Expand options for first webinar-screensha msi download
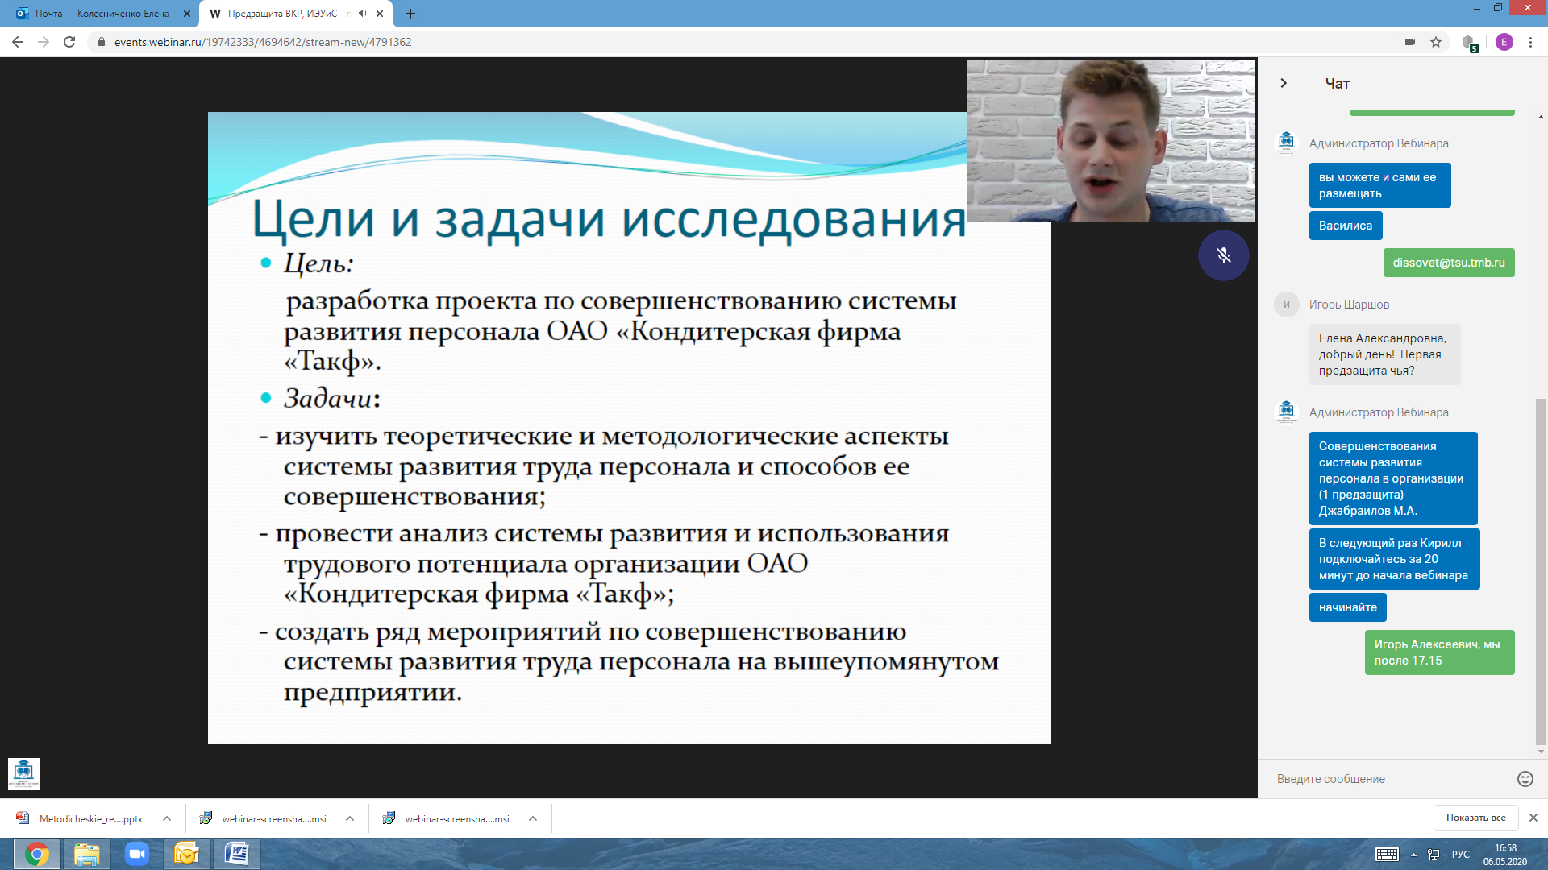Screen dimensions: 1548x870 pyautogui.click(x=350, y=818)
